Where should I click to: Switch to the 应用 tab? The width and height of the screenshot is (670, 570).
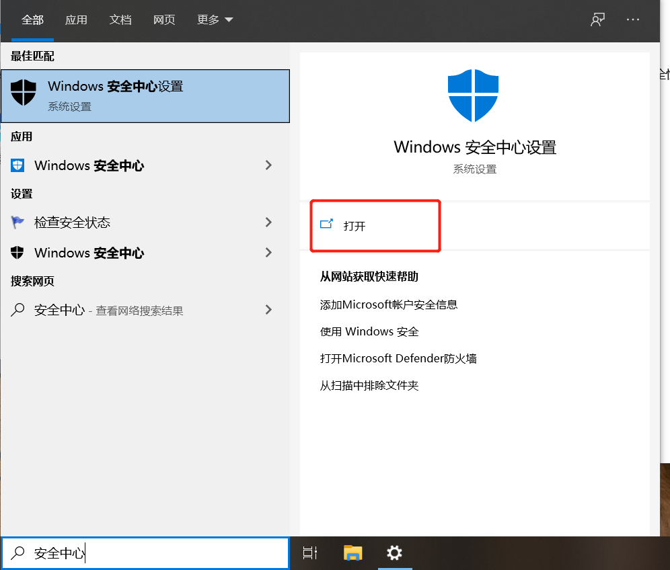click(x=76, y=19)
